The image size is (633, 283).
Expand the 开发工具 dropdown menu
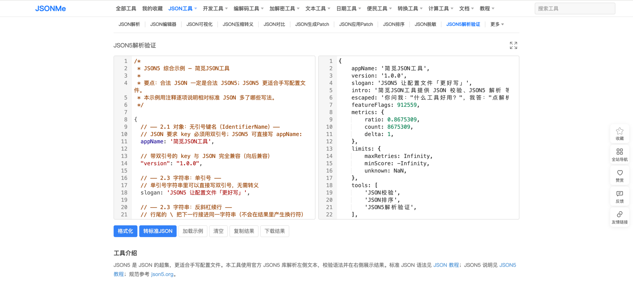(215, 8)
